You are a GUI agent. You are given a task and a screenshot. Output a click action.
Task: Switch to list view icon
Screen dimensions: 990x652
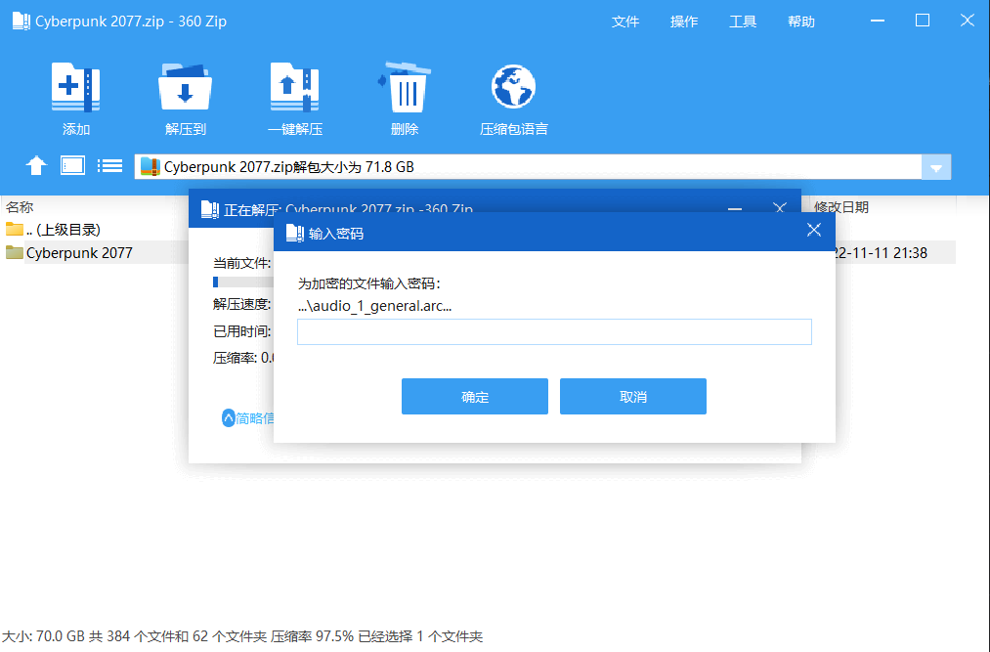click(x=109, y=165)
